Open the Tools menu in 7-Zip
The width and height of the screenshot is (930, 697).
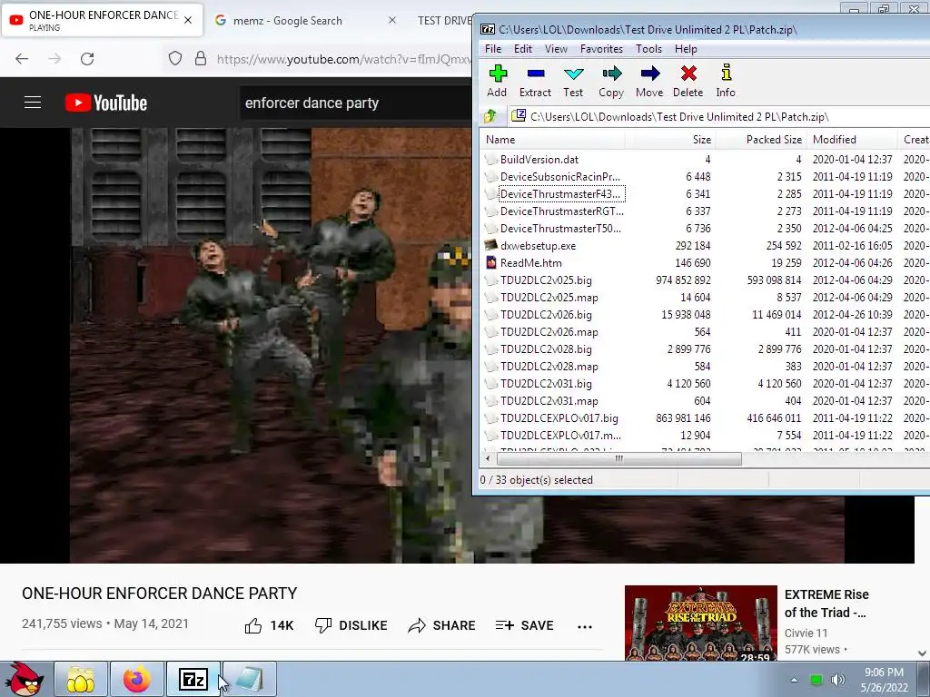pos(648,49)
